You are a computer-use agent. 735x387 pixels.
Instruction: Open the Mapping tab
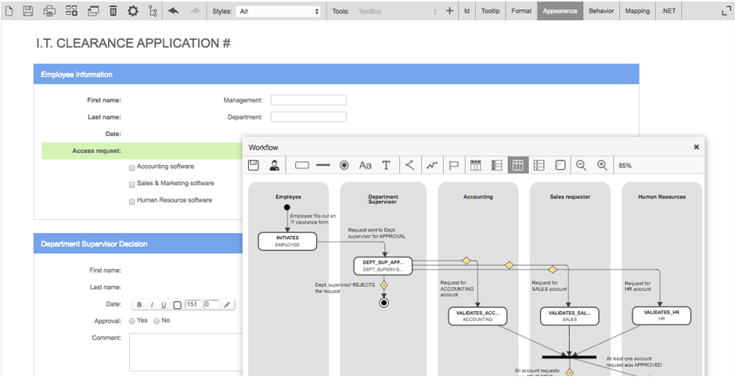tap(637, 11)
